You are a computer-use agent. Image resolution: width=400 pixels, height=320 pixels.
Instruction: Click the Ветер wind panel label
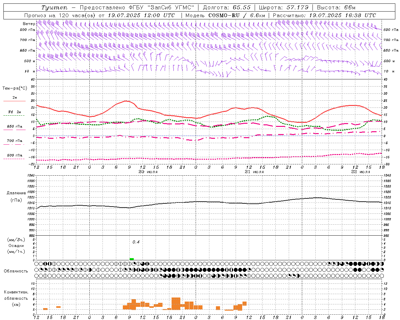(29, 24)
